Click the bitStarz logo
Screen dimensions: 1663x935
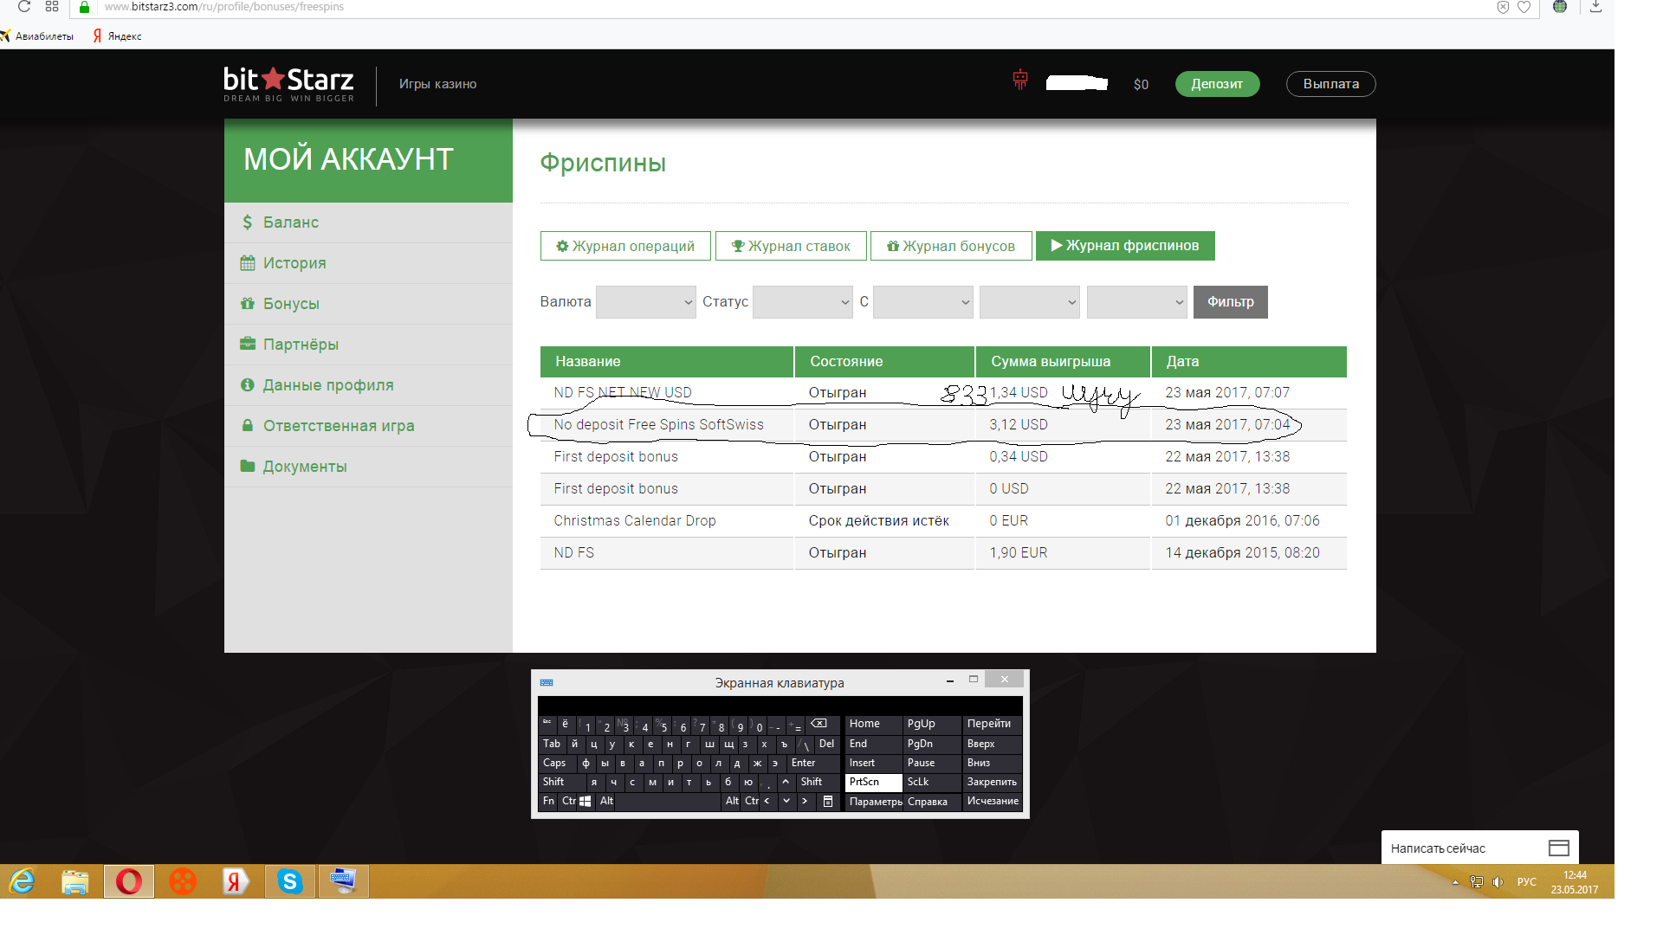coord(288,84)
